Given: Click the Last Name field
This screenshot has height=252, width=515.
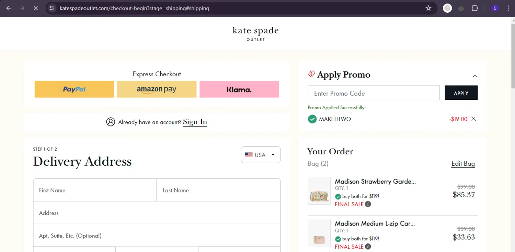Looking at the screenshot, I should click(218, 190).
